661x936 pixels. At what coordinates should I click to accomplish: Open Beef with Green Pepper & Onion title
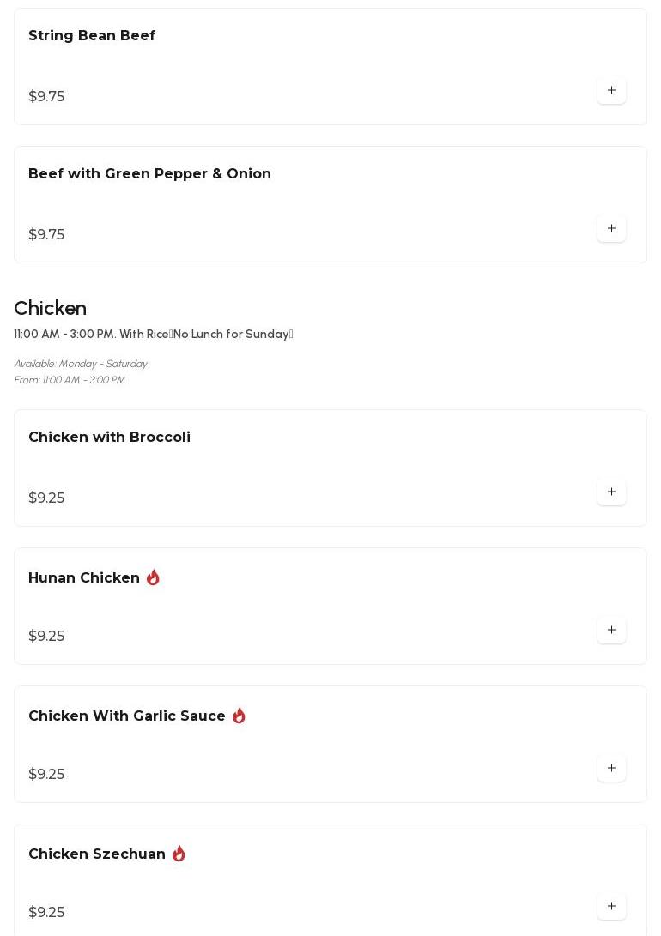[x=149, y=174]
